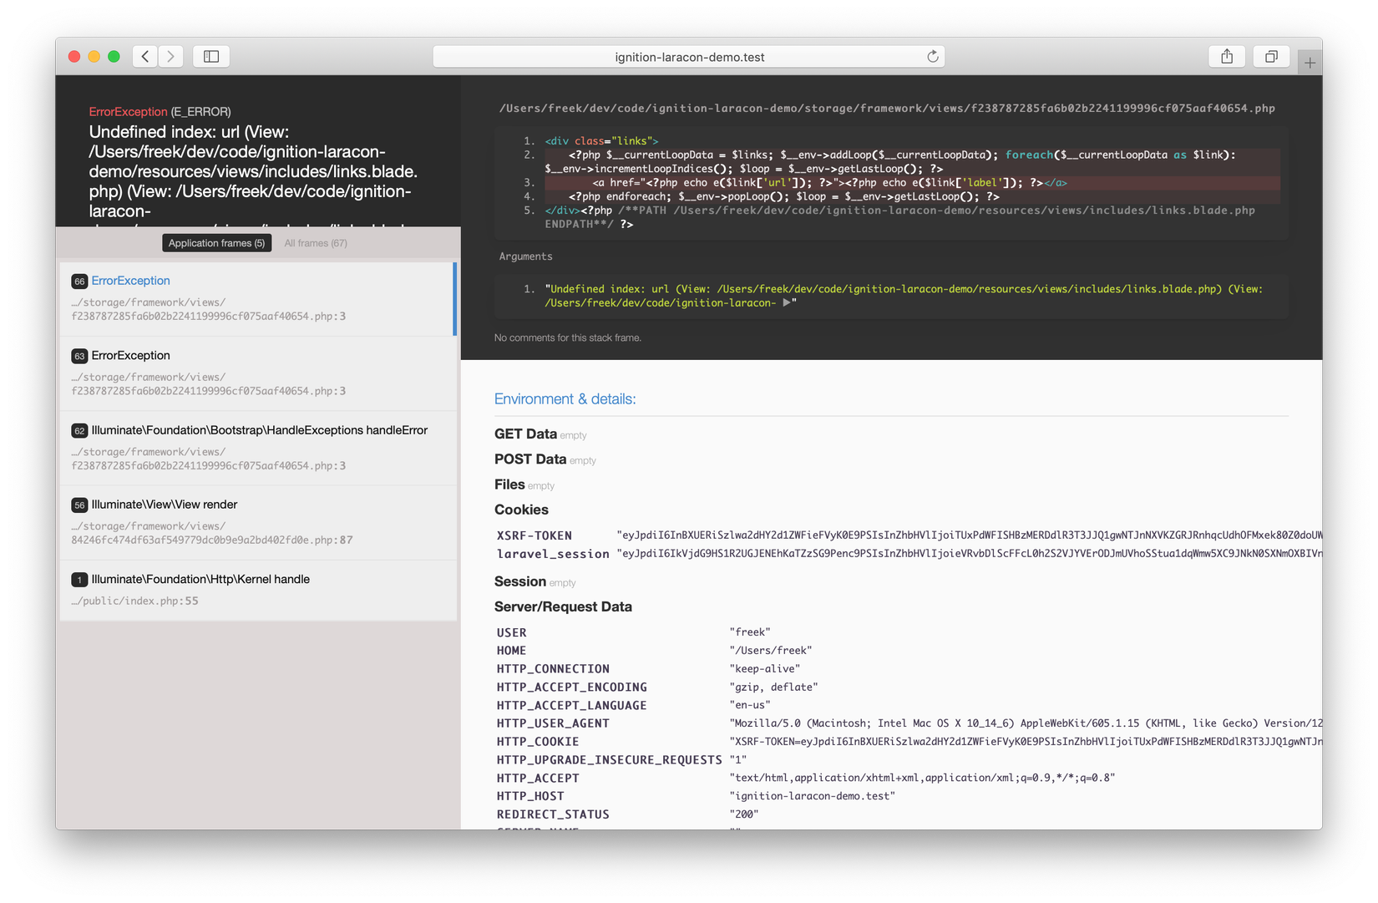Show all tabs overview icon
This screenshot has width=1378, height=903.
click(1271, 56)
